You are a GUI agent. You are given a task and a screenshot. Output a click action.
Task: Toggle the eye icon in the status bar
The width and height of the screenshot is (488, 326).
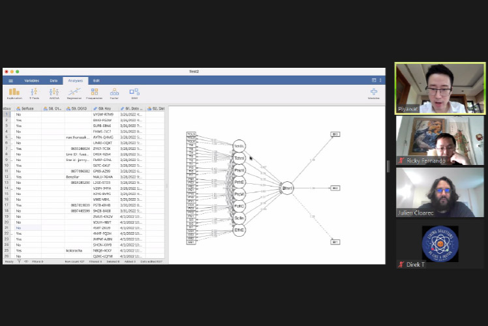point(26,261)
